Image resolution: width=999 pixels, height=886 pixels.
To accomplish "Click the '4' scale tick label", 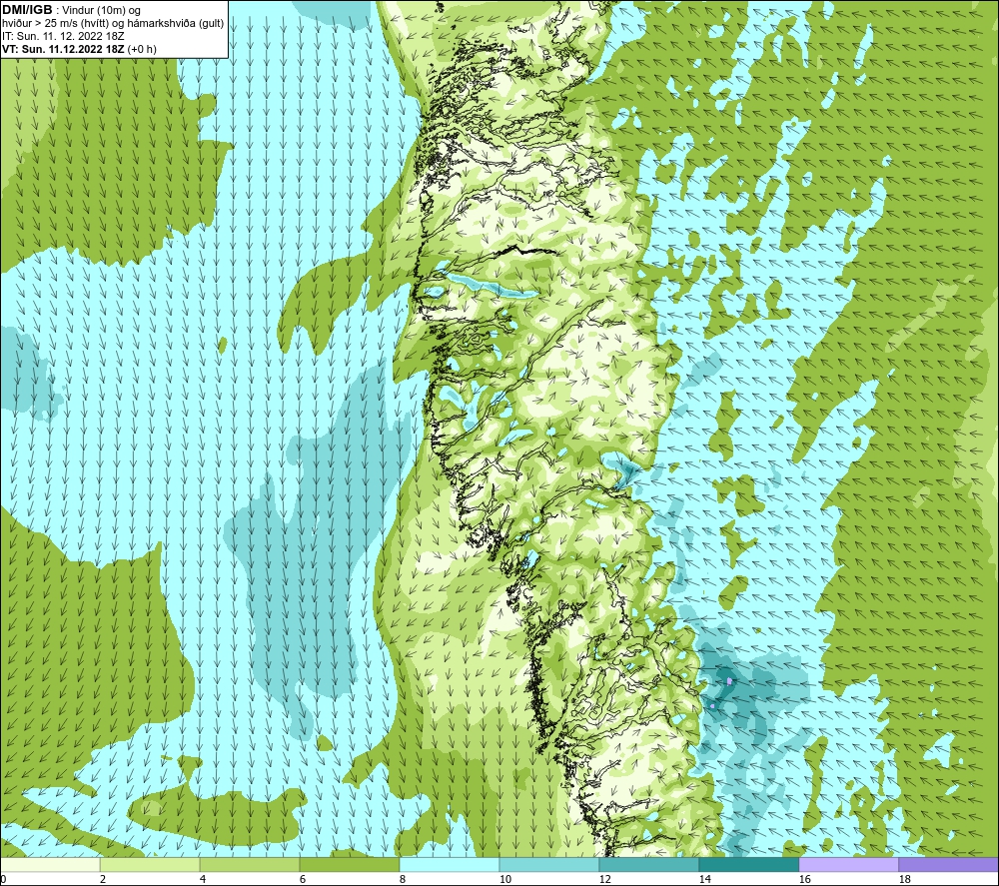I will pos(203,879).
